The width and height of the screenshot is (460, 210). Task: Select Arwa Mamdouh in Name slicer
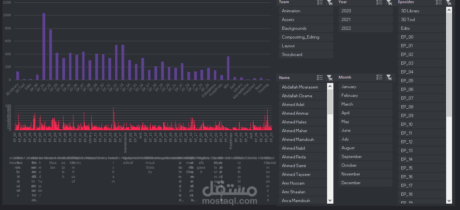[302, 200]
